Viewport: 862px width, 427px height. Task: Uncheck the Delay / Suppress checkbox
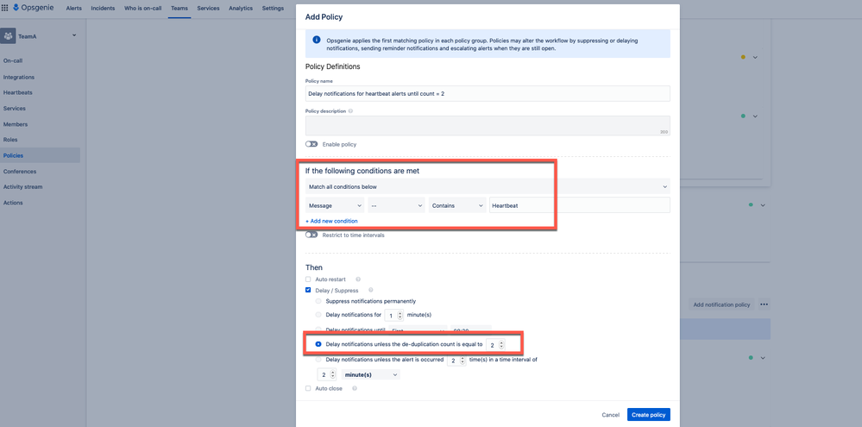308,290
